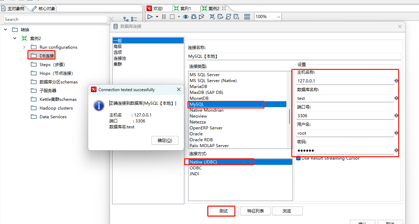Select Hadoop clusters folder
The width and height of the screenshot is (419, 224).
pyautogui.click(x=51, y=108)
